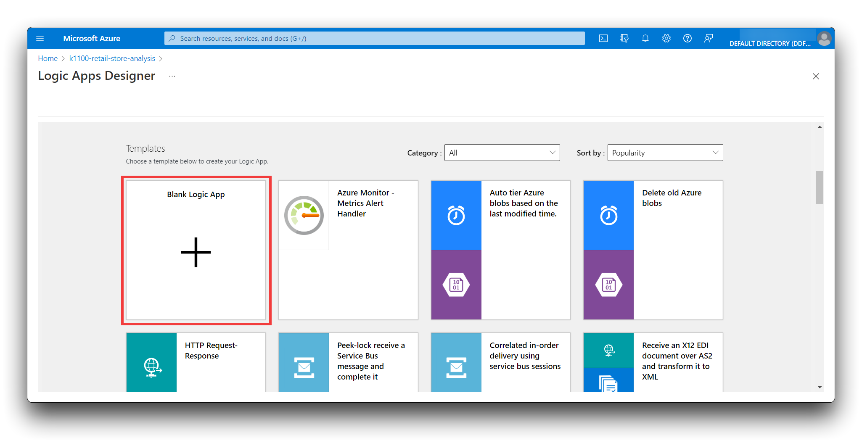Click the clock icon on Delete old Azure blobs
Viewport: 862px width, 443px height.
pyautogui.click(x=609, y=215)
